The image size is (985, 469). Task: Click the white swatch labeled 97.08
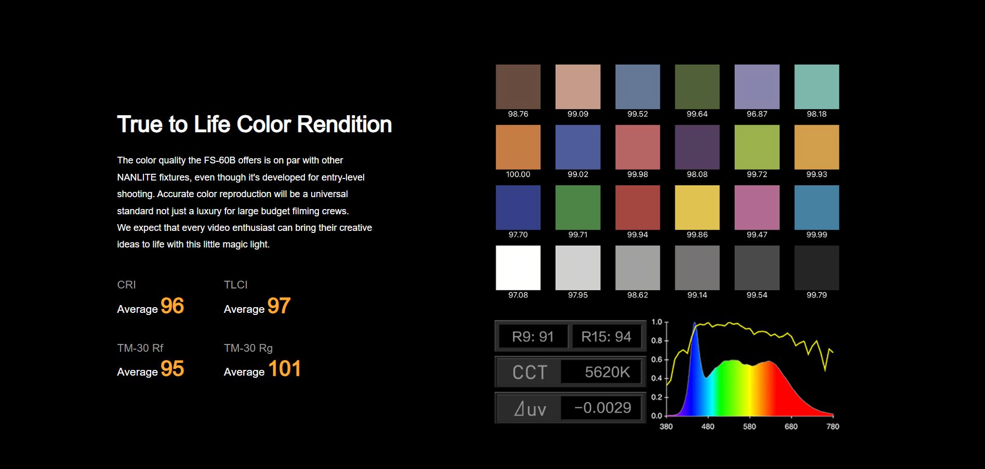click(x=518, y=268)
